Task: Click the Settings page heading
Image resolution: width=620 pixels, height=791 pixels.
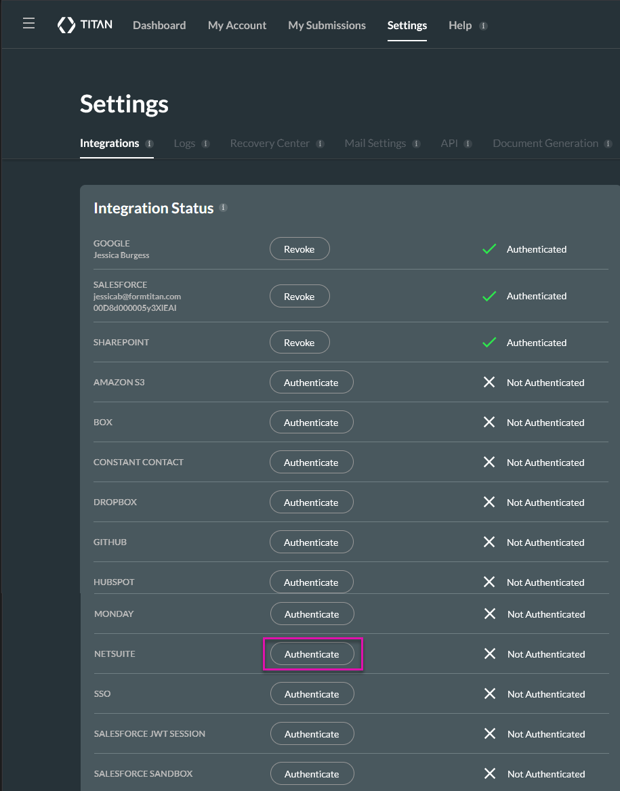Action: pos(124,104)
